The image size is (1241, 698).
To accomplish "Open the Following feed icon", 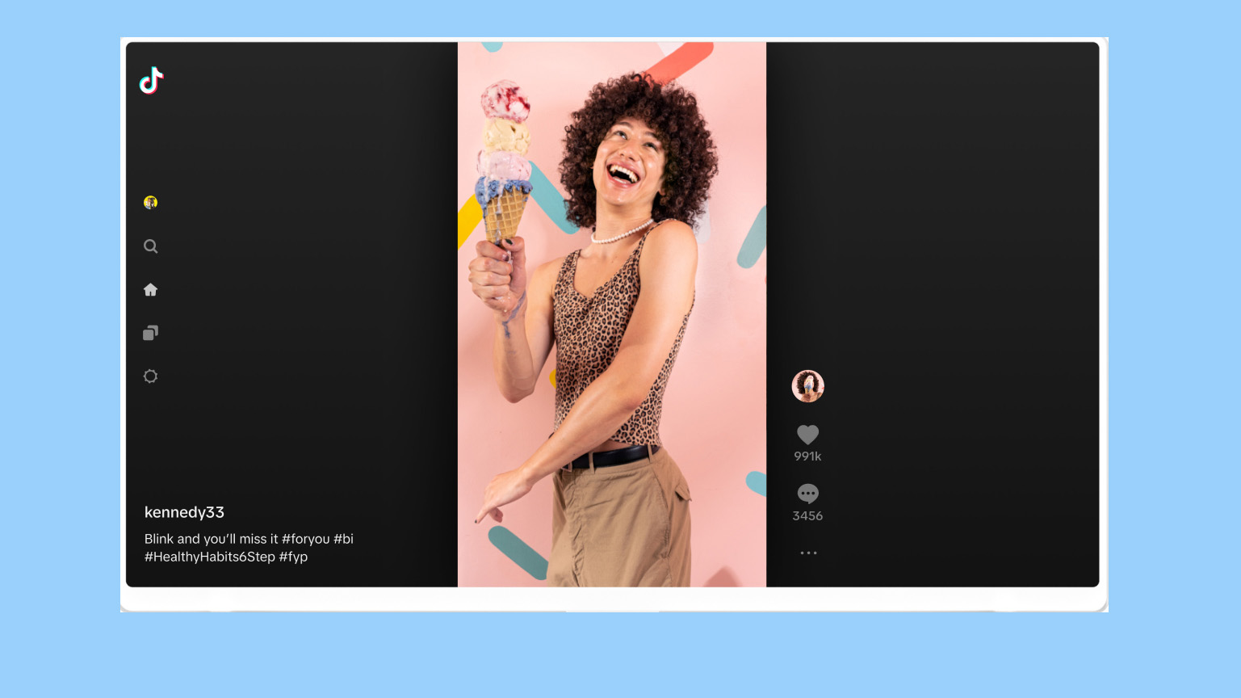I will tap(151, 333).
